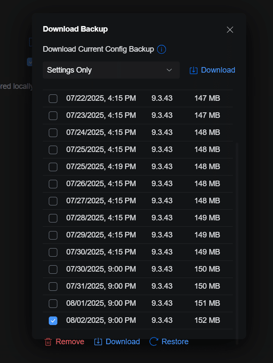Click the bottom Download text button
This screenshot has width=273, height=363.
click(x=123, y=342)
